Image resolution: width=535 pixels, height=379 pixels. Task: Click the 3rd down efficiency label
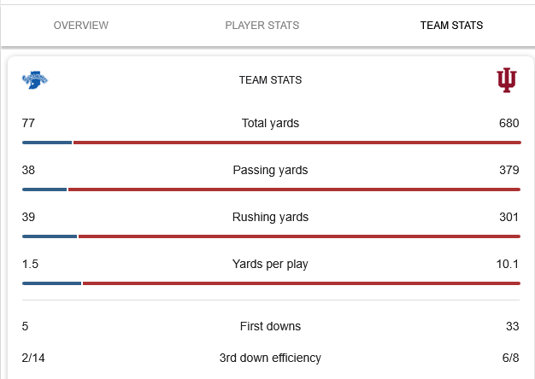pos(270,358)
